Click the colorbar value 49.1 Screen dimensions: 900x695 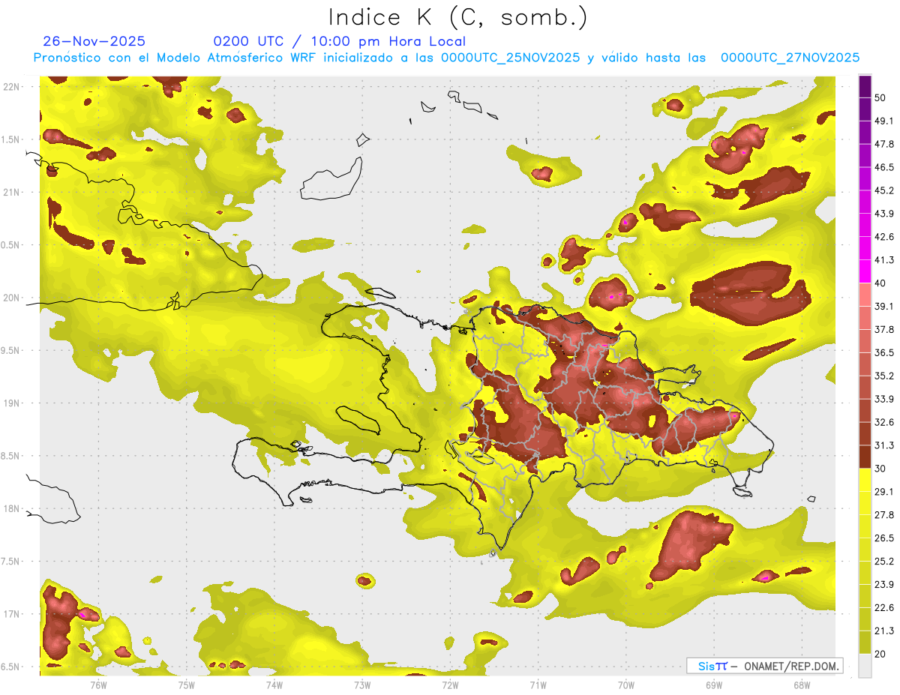pyautogui.click(x=884, y=121)
